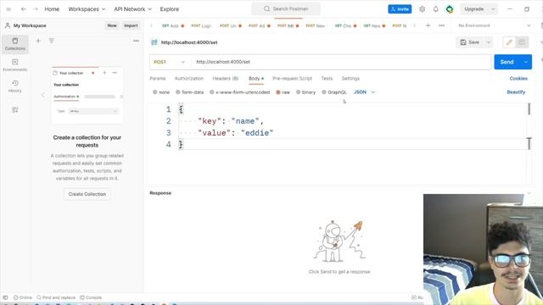The image size is (543, 305).
Task: Expand the API Network menu
Action: (x=132, y=9)
